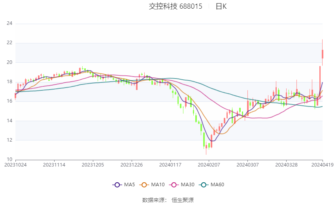Click the 20240419 date axis label
This screenshot has width=336, height=204.
(x=323, y=165)
